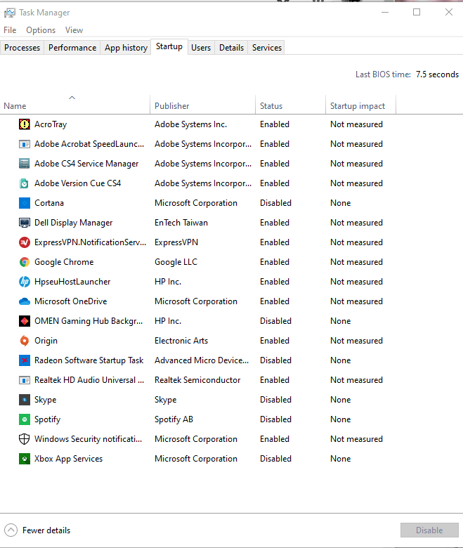
Task: Click the Spotify green icon
Action: [x=24, y=419]
